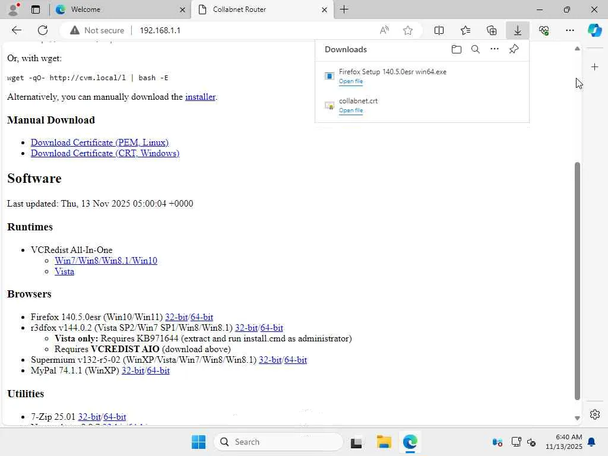Open the Favorites list

[465, 30]
